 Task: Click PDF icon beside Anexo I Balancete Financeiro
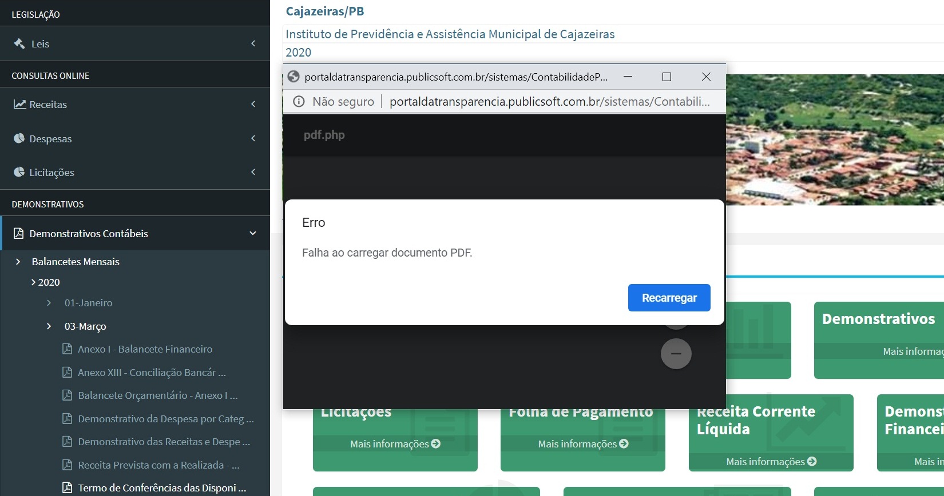click(68, 349)
